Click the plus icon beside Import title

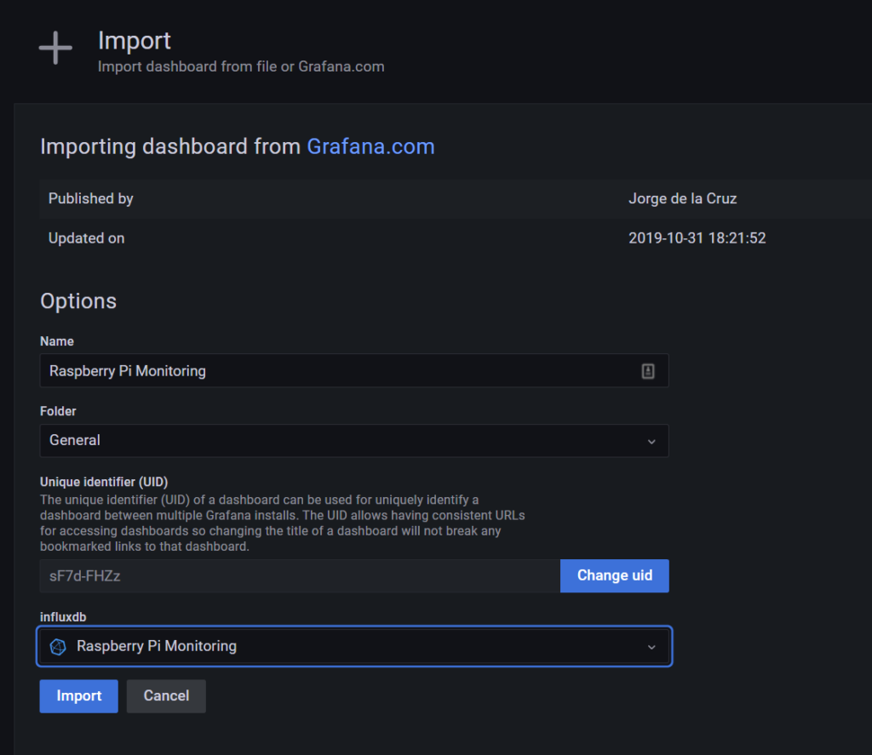pos(55,49)
